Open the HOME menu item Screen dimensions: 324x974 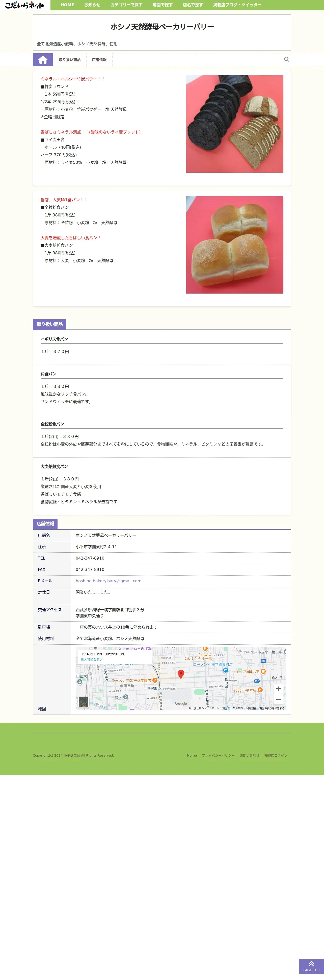(x=68, y=5)
